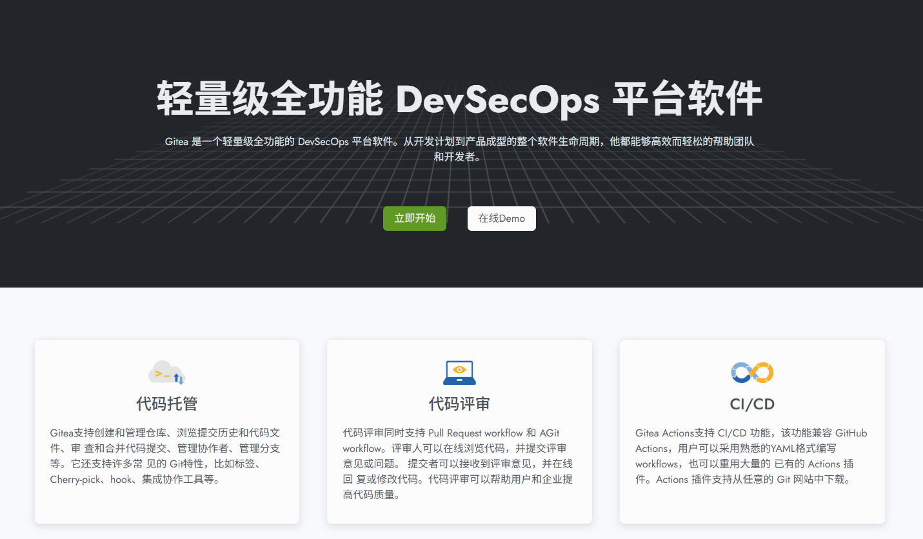The image size is (923, 539).
Task: Click the infinity loop icon above CI/CD
Action: [x=752, y=373]
